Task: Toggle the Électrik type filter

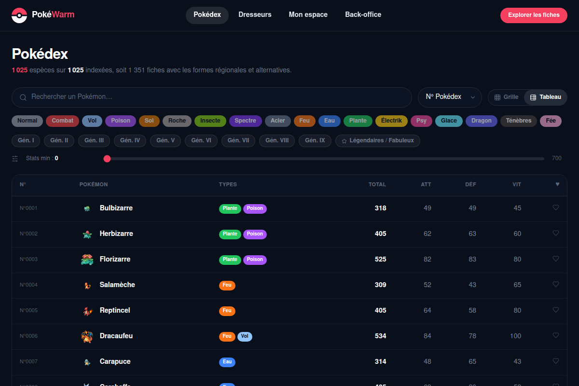Action: [391, 121]
